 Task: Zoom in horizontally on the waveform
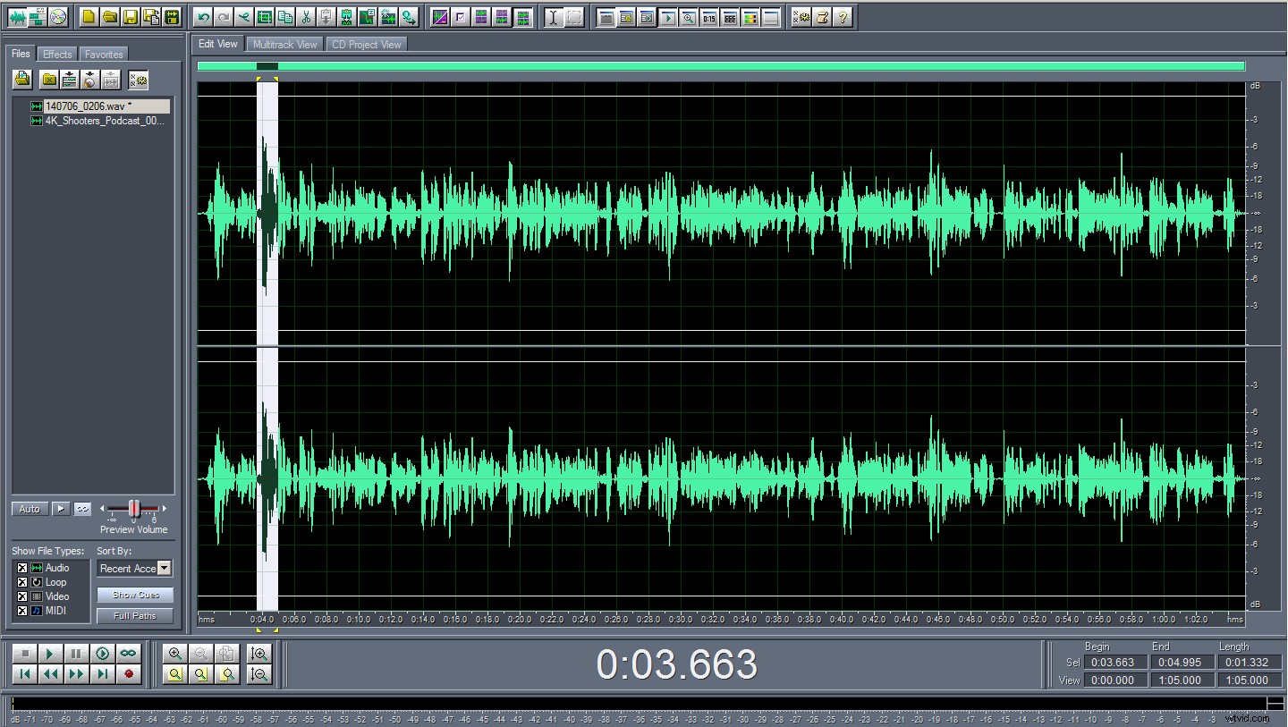click(175, 653)
